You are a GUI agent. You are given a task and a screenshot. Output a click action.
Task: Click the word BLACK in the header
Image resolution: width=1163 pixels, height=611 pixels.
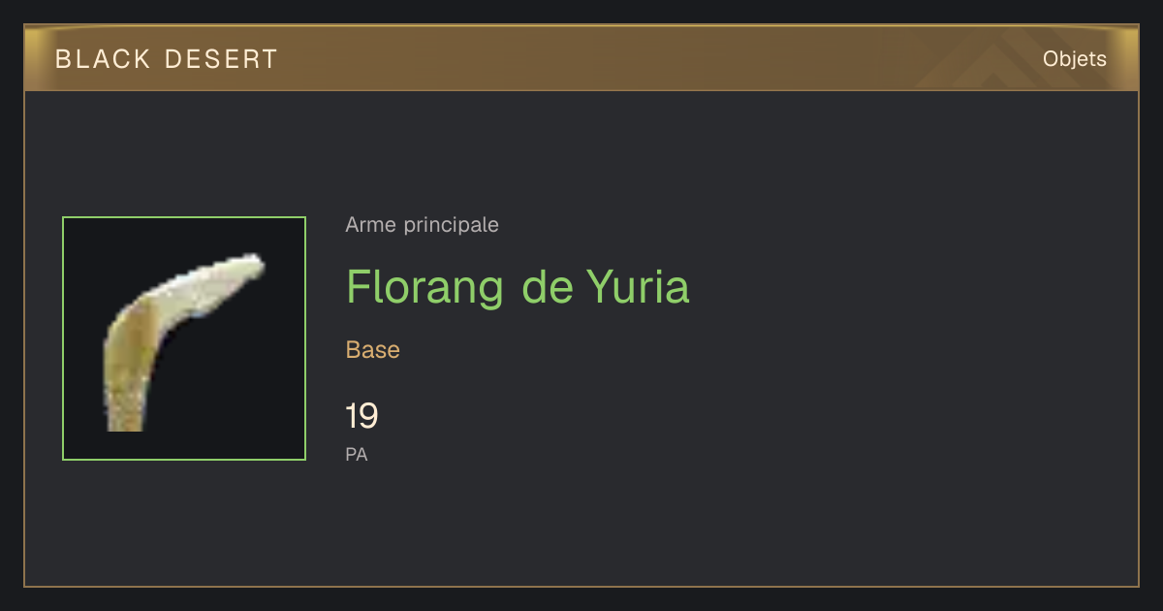click(x=104, y=59)
